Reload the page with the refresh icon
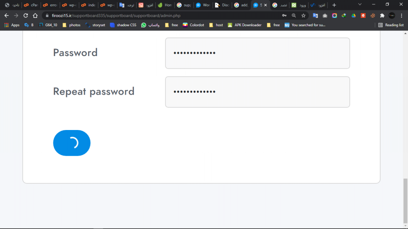 tap(25, 16)
